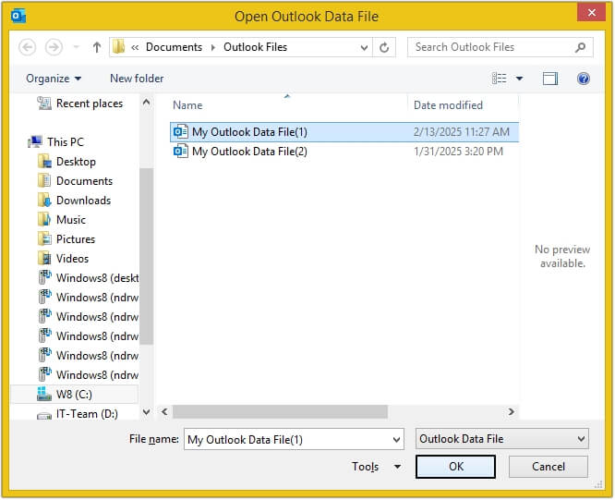The width and height of the screenshot is (615, 500).
Task: Open the Tools dropdown
Action: pos(376,467)
